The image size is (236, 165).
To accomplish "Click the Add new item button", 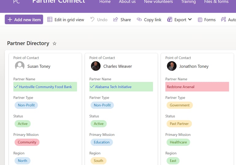I will click(x=24, y=20).
